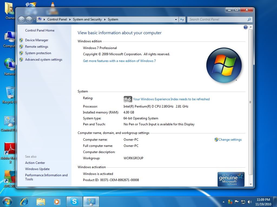Open Control Panel Home in the sidebar

click(x=40, y=30)
